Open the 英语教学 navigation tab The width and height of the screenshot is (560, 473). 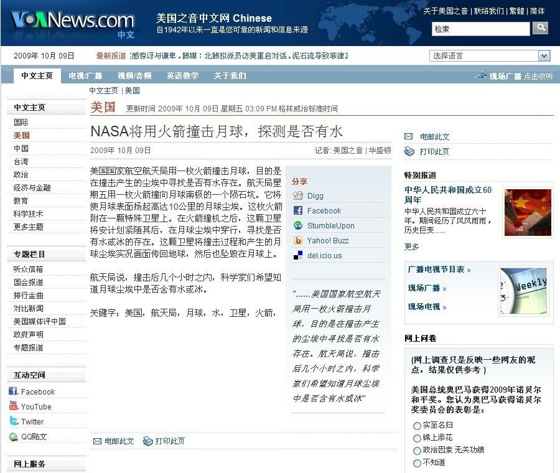coord(182,76)
